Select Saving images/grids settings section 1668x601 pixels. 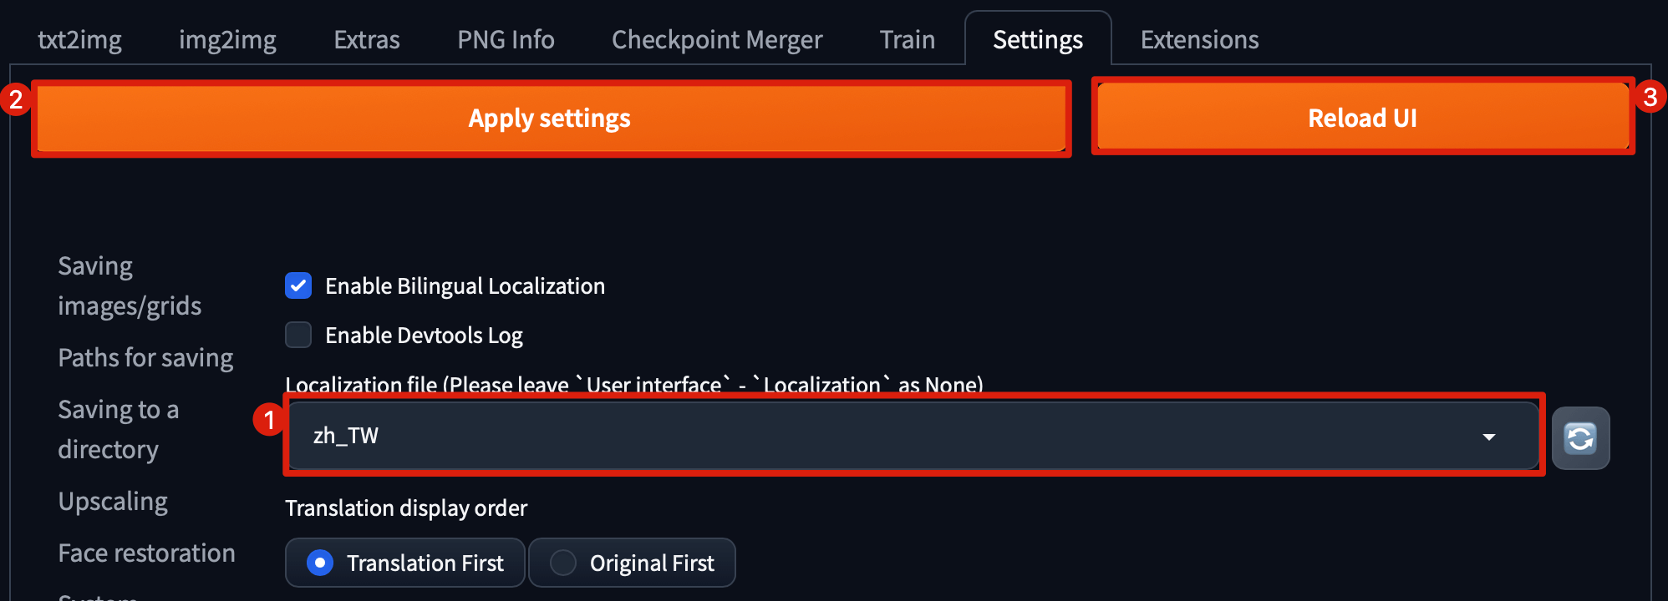[130, 286]
